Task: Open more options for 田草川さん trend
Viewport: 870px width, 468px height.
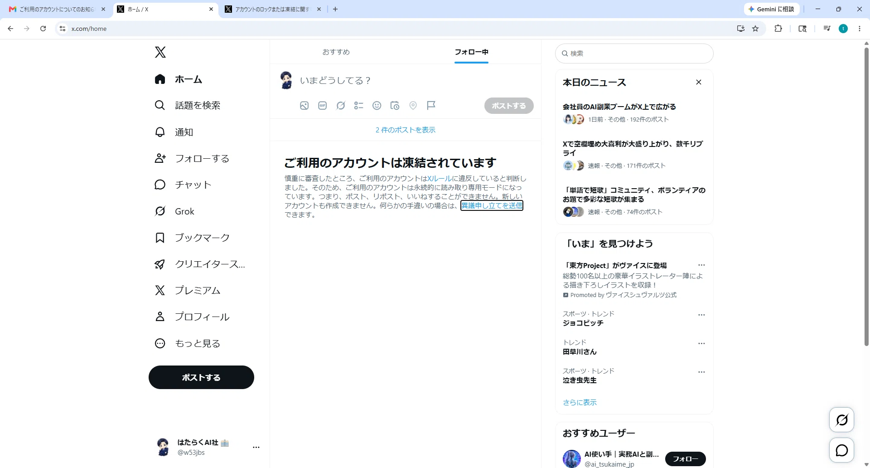Action: pos(701,343)
